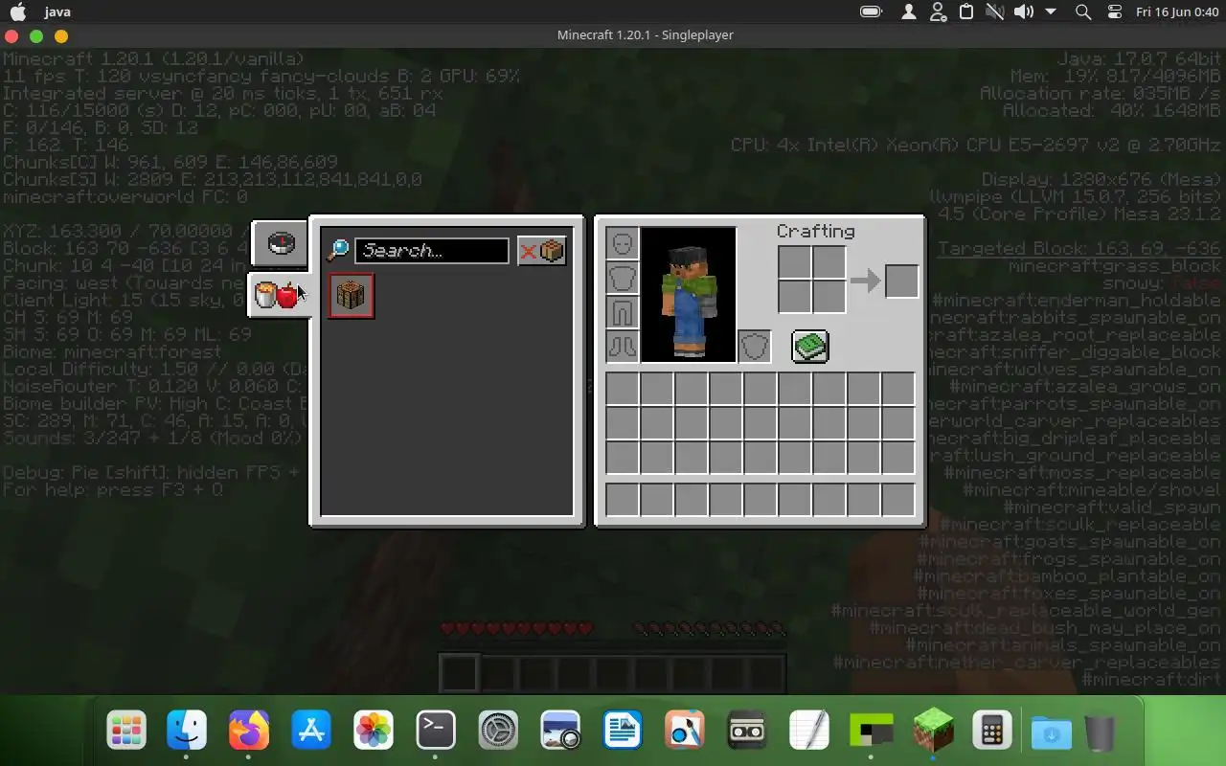Open the paintbrush drawing app in dock
Screen dimensions: 1226x766
(685, 731)
